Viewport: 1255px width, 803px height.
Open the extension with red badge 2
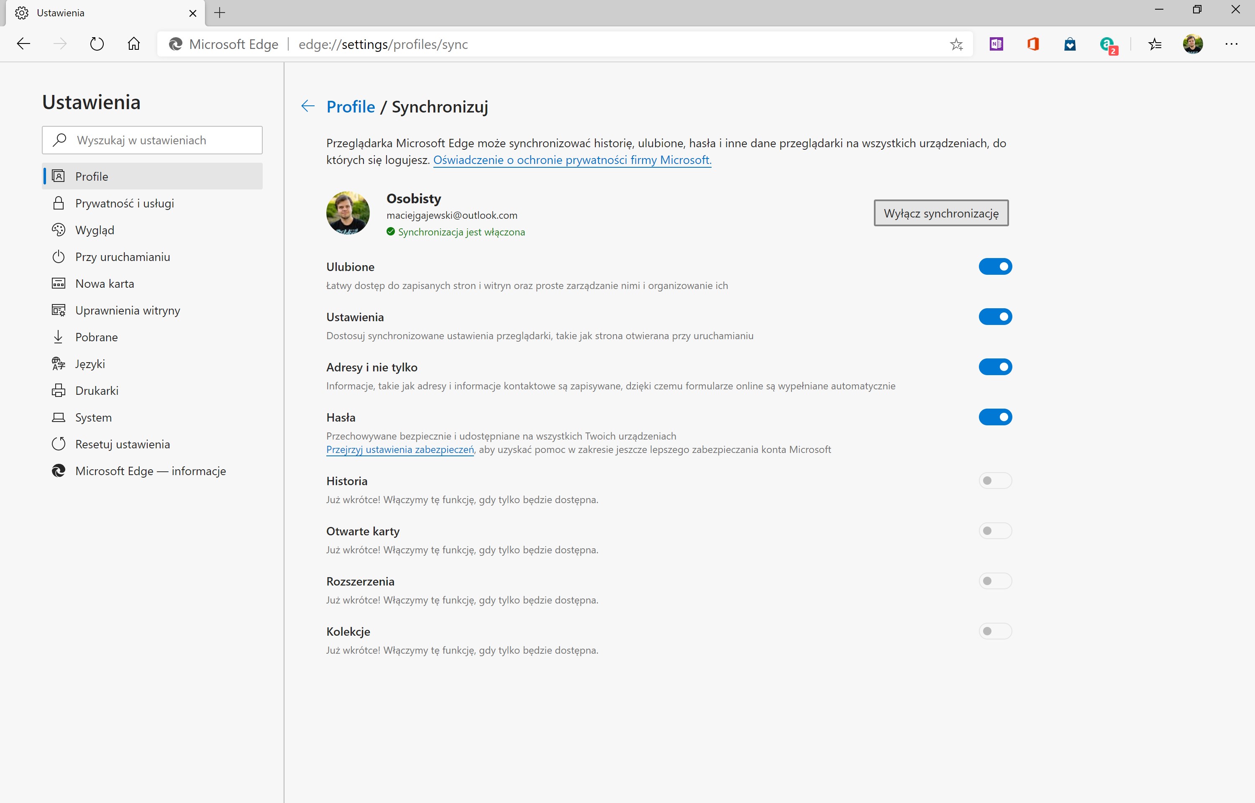click(1108, 45)
